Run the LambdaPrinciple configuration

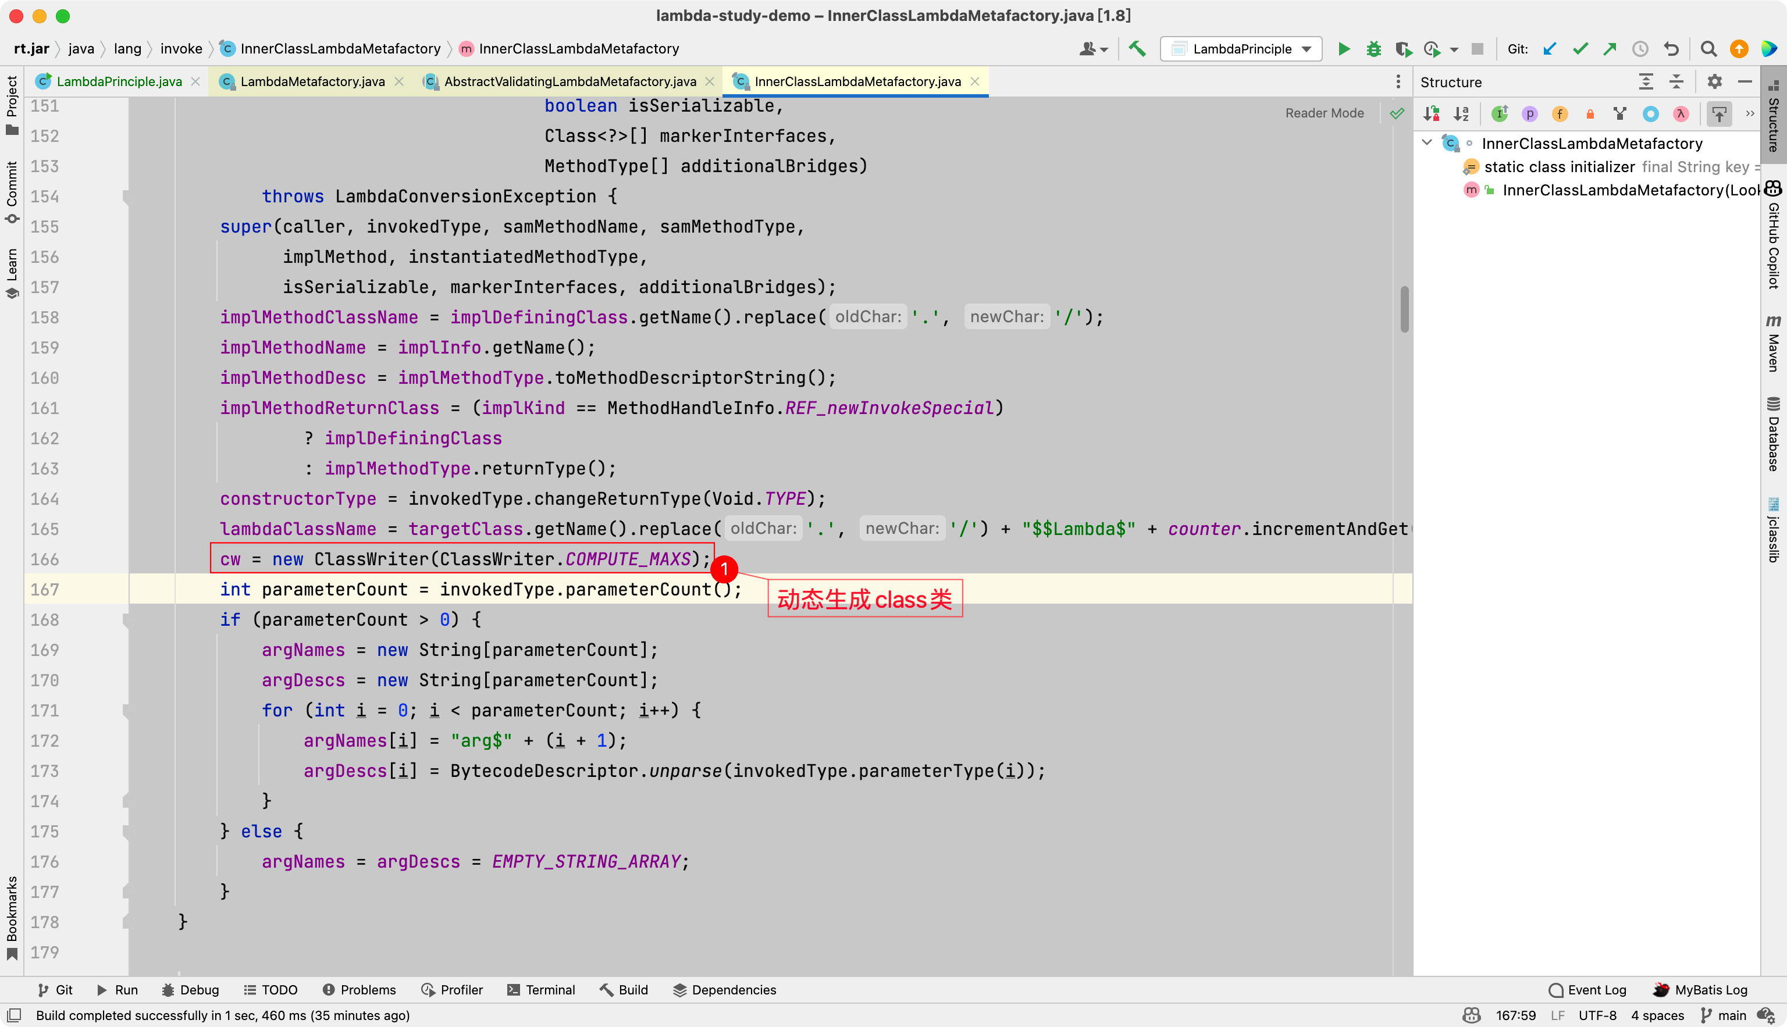click(1344, 49)
